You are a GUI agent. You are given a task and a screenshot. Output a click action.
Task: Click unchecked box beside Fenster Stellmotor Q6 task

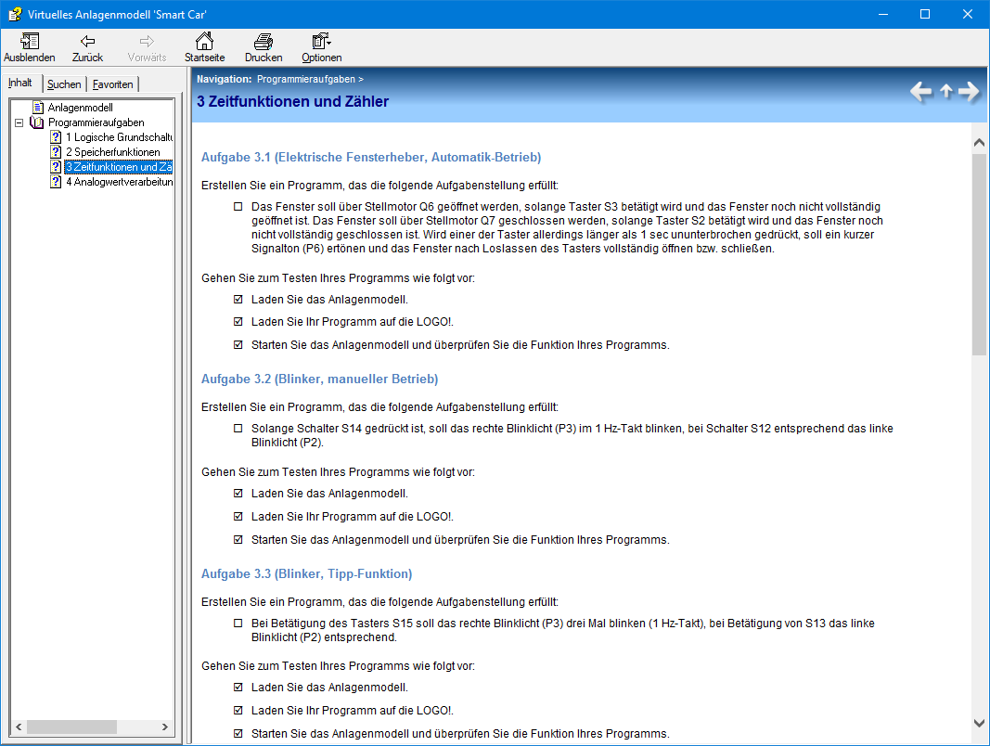(238, 206)
